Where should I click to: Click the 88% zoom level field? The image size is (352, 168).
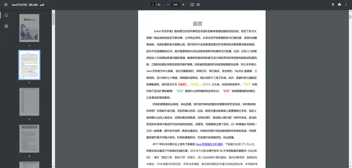(x=176, y=4)
